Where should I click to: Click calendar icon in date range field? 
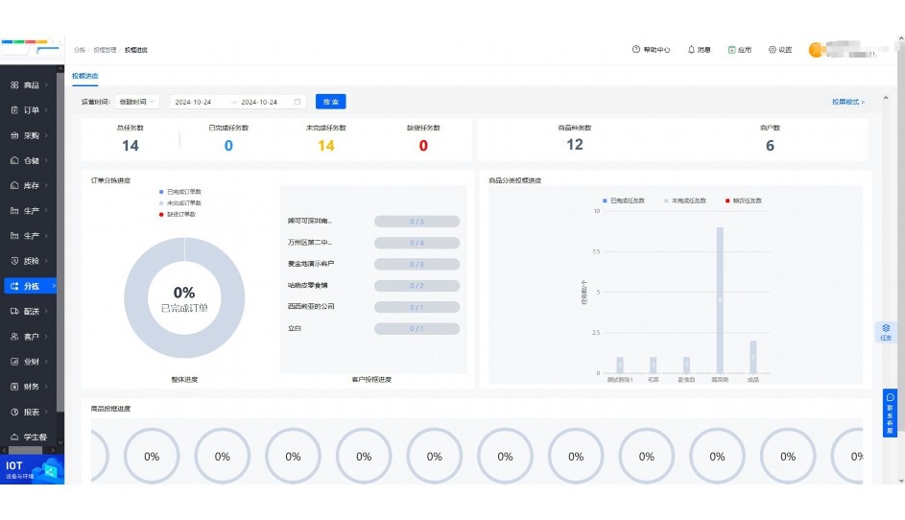(x=298, y=102)
